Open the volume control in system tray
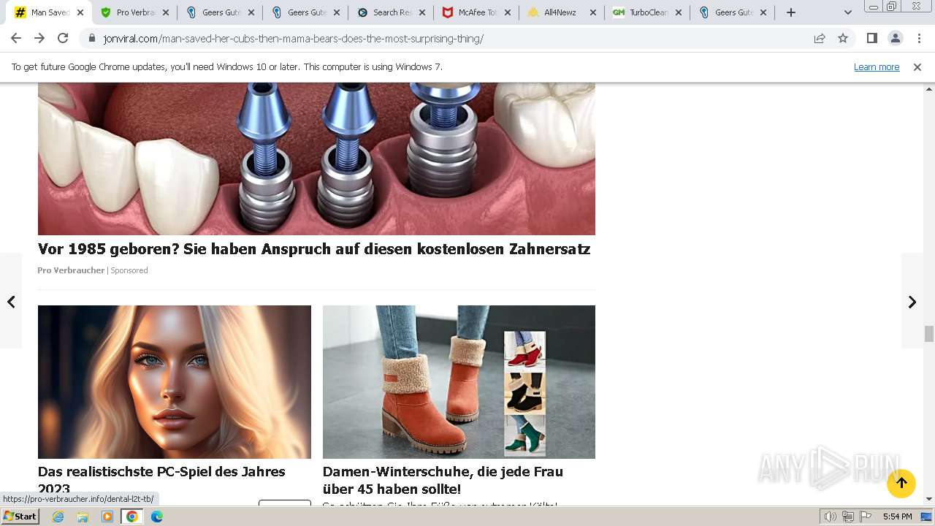This screenshot has width=935, height=526. (x=831, y=517)
